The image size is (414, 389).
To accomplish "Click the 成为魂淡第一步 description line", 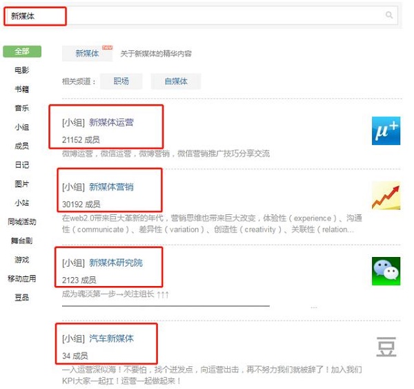I will pyautogui.click(x=115, y=294).
